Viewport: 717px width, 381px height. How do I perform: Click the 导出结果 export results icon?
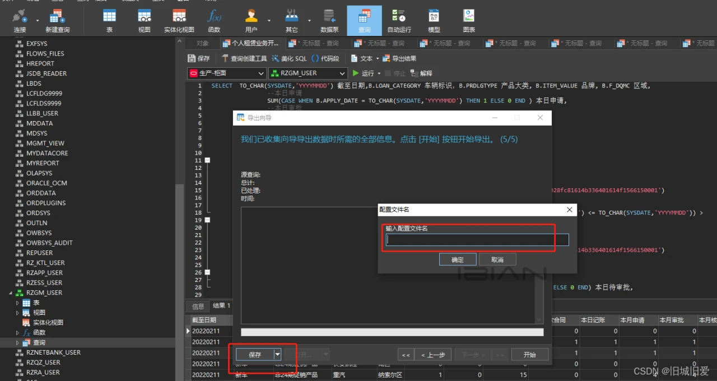coord(399,58)
